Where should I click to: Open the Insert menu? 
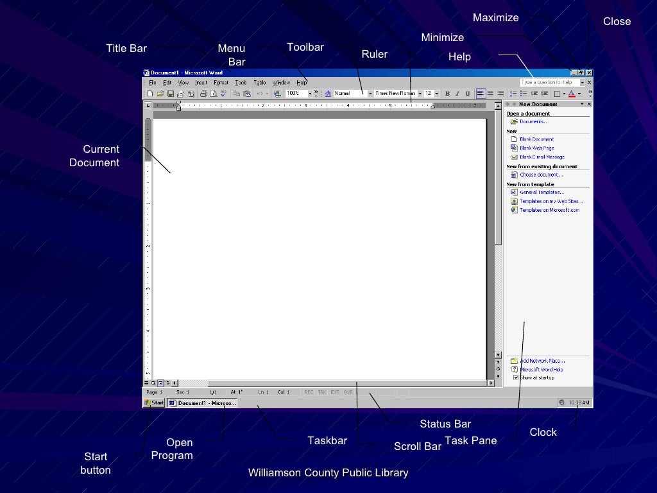(201, 83)
